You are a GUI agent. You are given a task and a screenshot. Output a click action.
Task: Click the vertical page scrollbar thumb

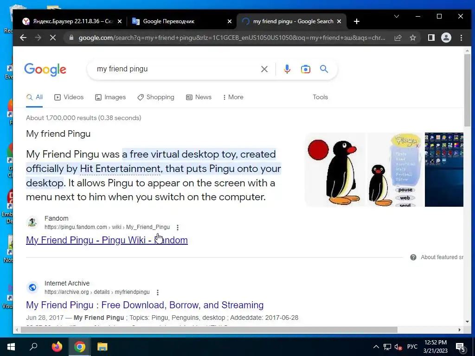(x=468, y=90)
